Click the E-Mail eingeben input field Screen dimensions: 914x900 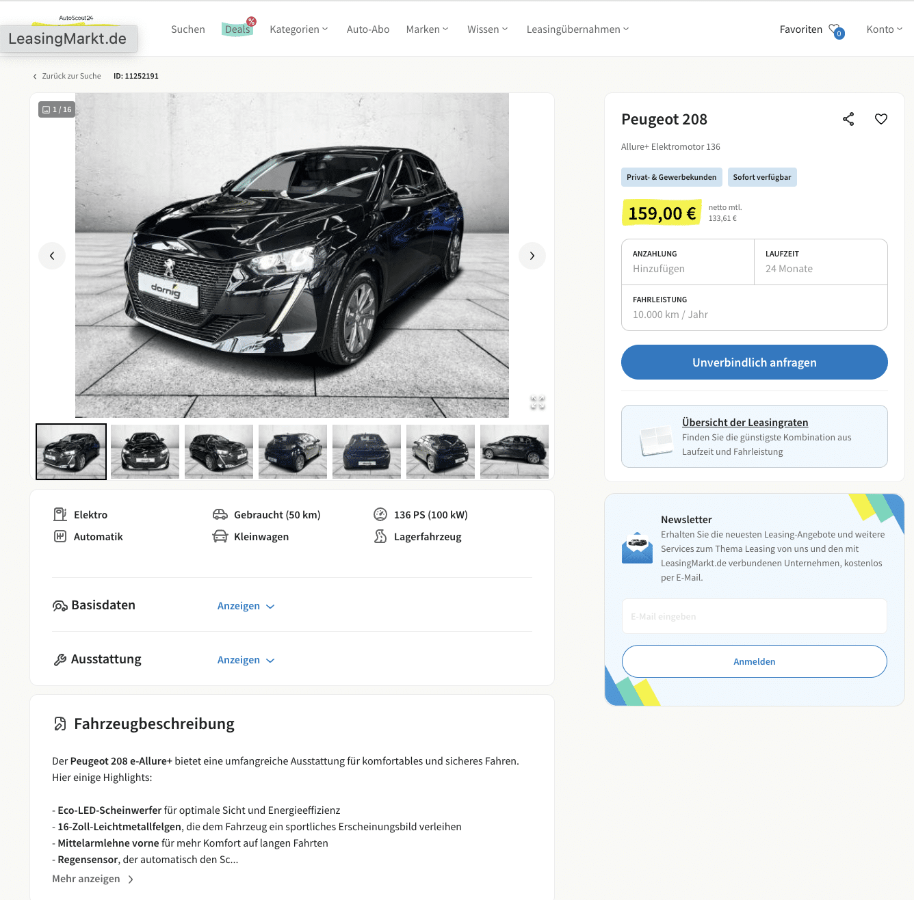tap(755, 616)
